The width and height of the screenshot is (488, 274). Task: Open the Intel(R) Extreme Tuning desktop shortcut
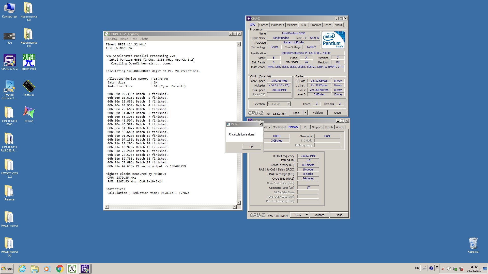pos(9,90)
